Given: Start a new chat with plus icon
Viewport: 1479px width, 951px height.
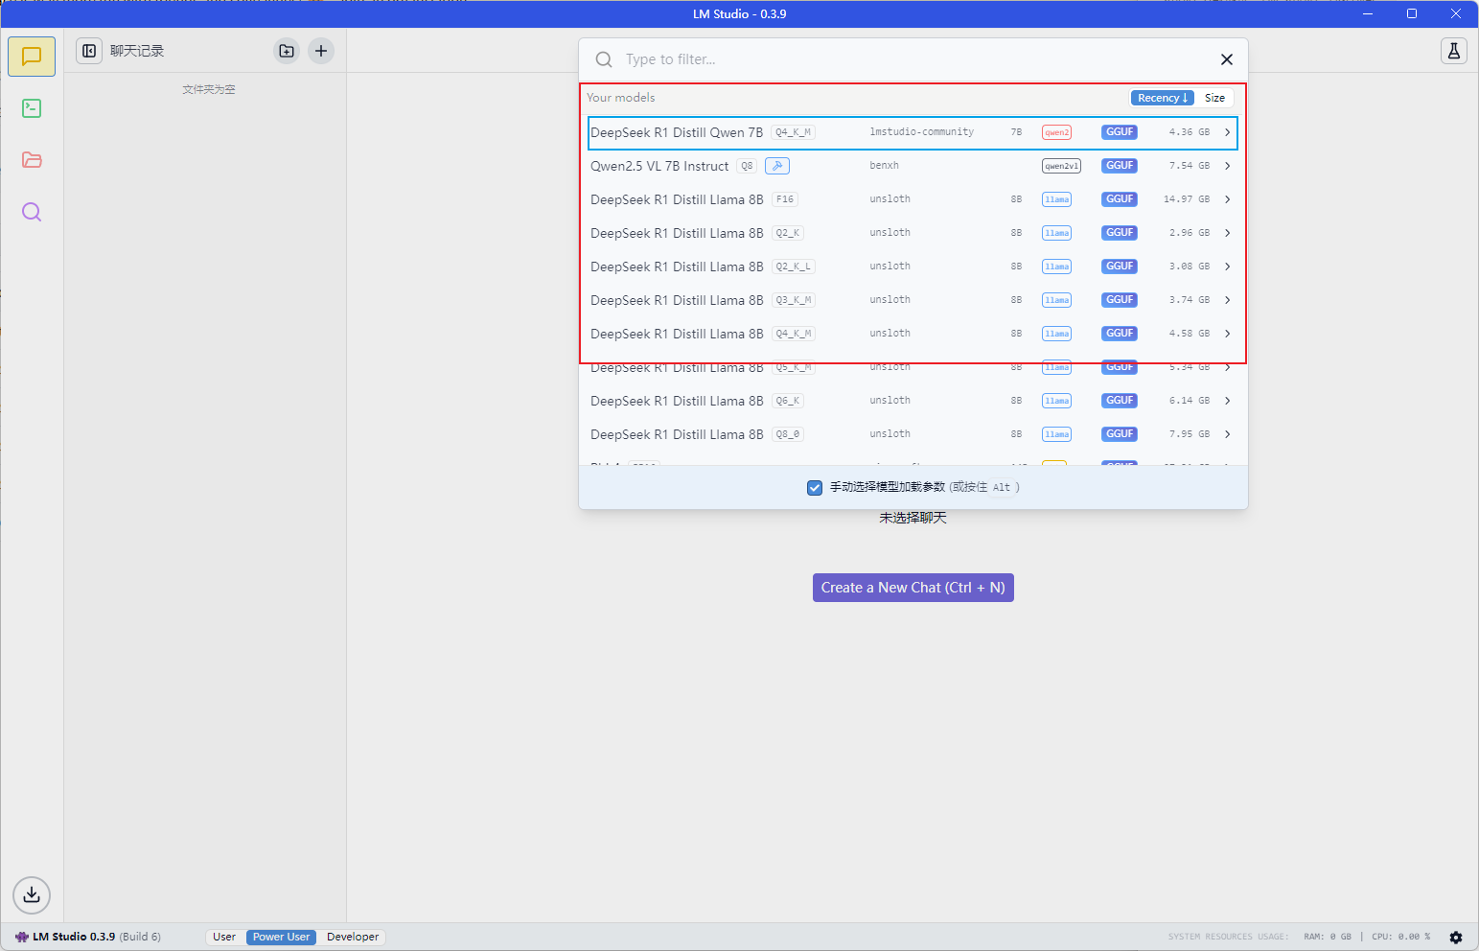Looking at the screenshot, I should (321, 51).
